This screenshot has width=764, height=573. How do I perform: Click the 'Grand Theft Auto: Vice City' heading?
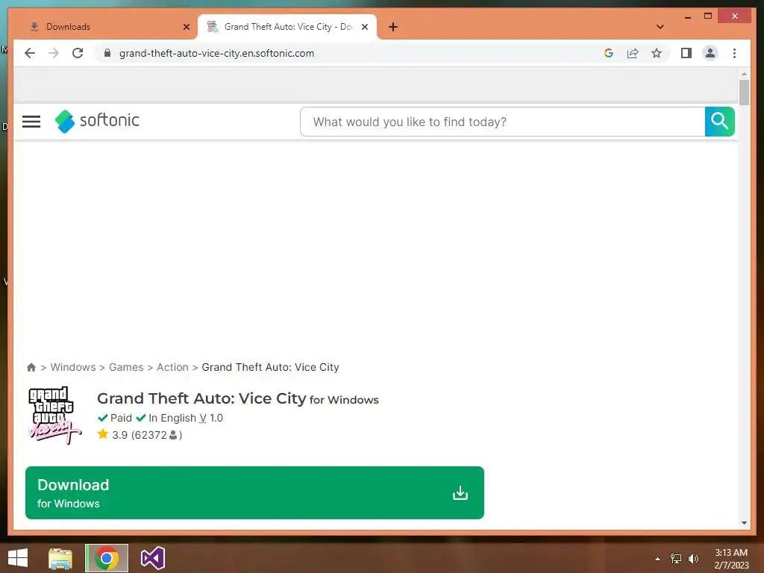click(201, 398)
